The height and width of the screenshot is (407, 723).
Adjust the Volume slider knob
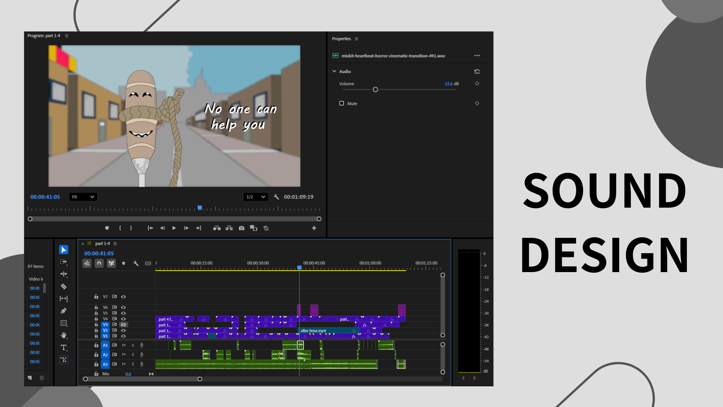pos(375,90)
